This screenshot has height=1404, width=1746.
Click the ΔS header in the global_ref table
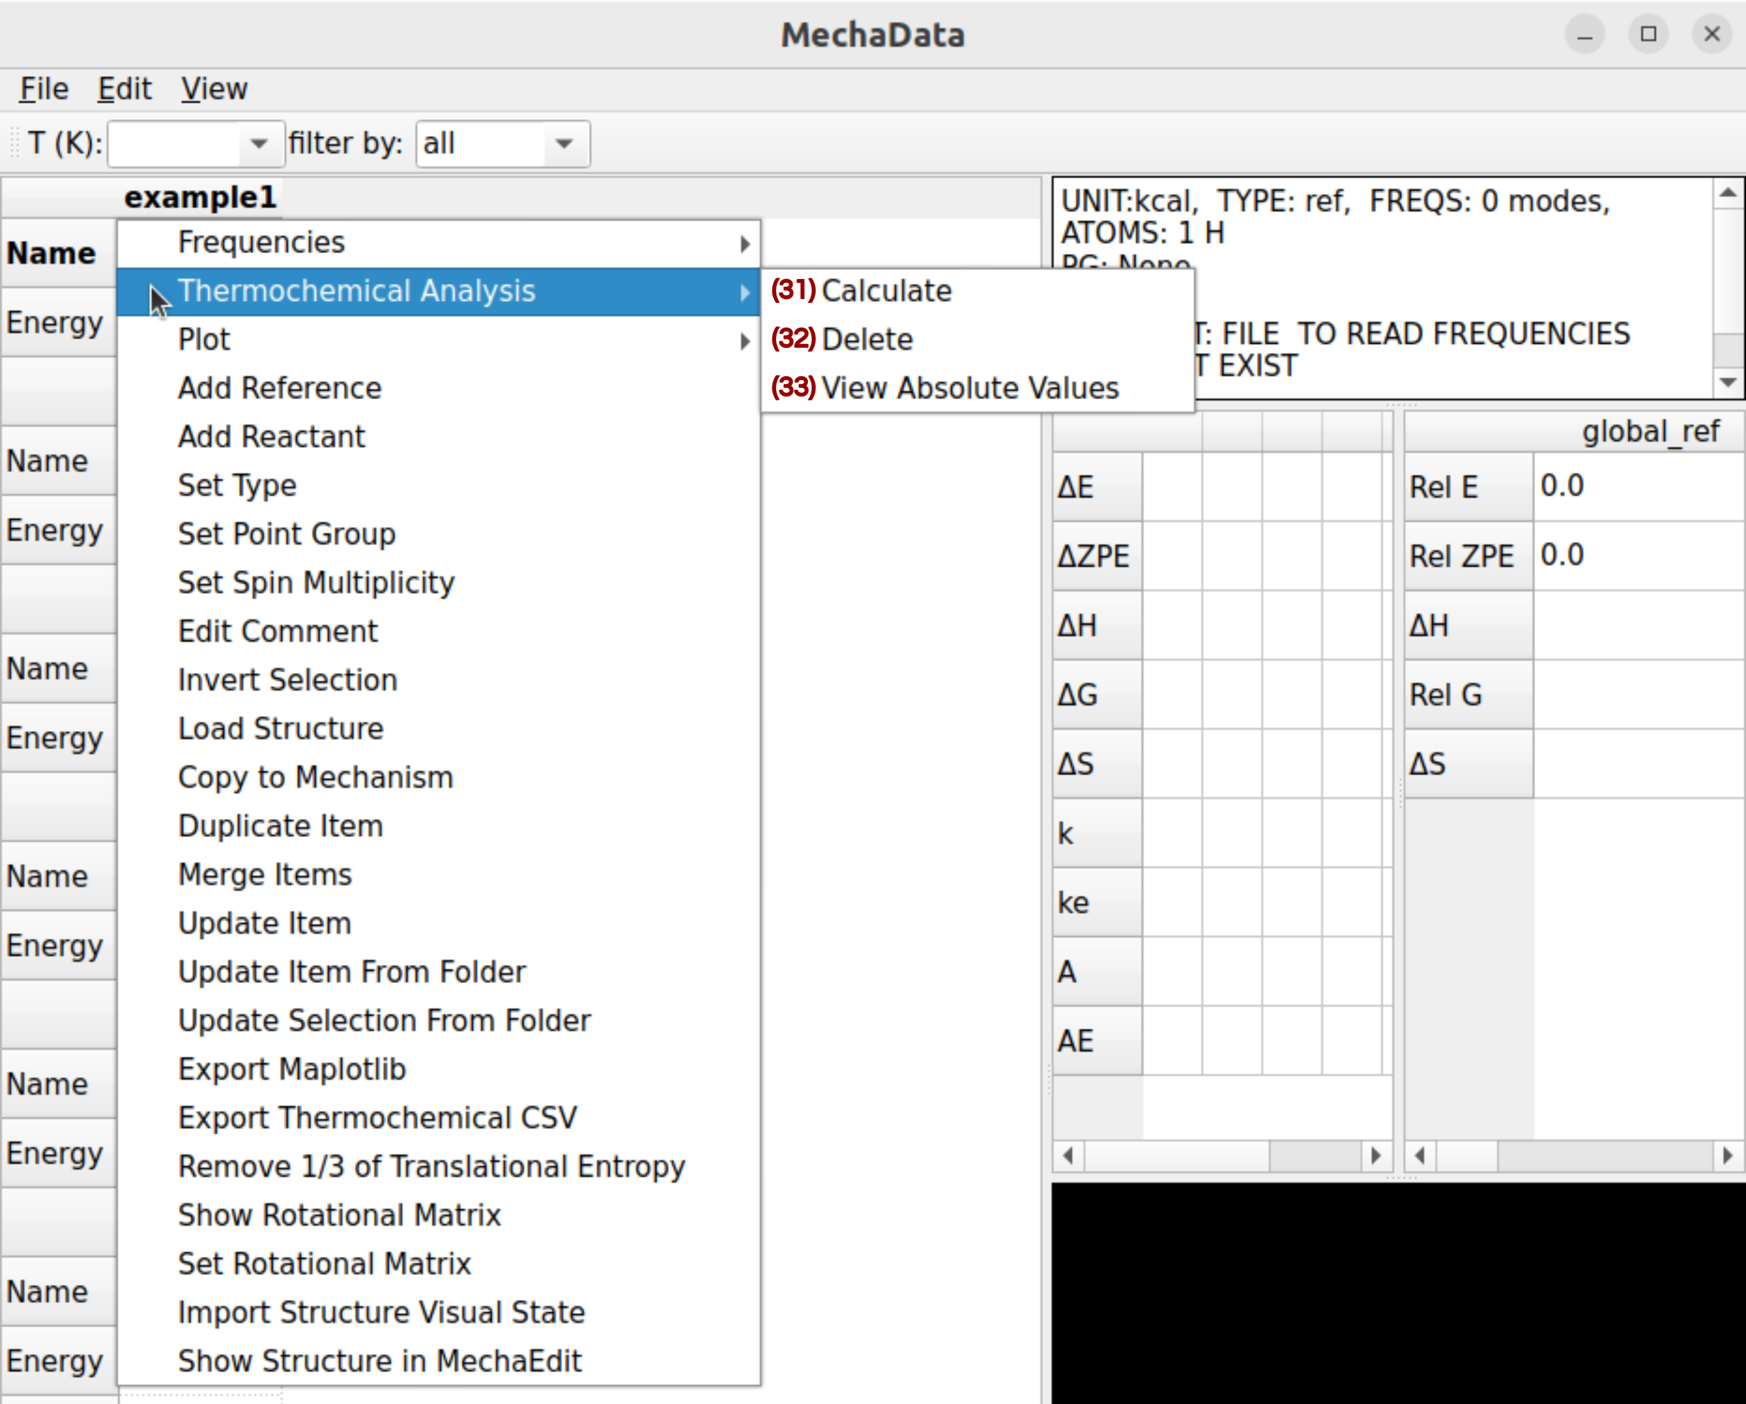coord(1469,763)
